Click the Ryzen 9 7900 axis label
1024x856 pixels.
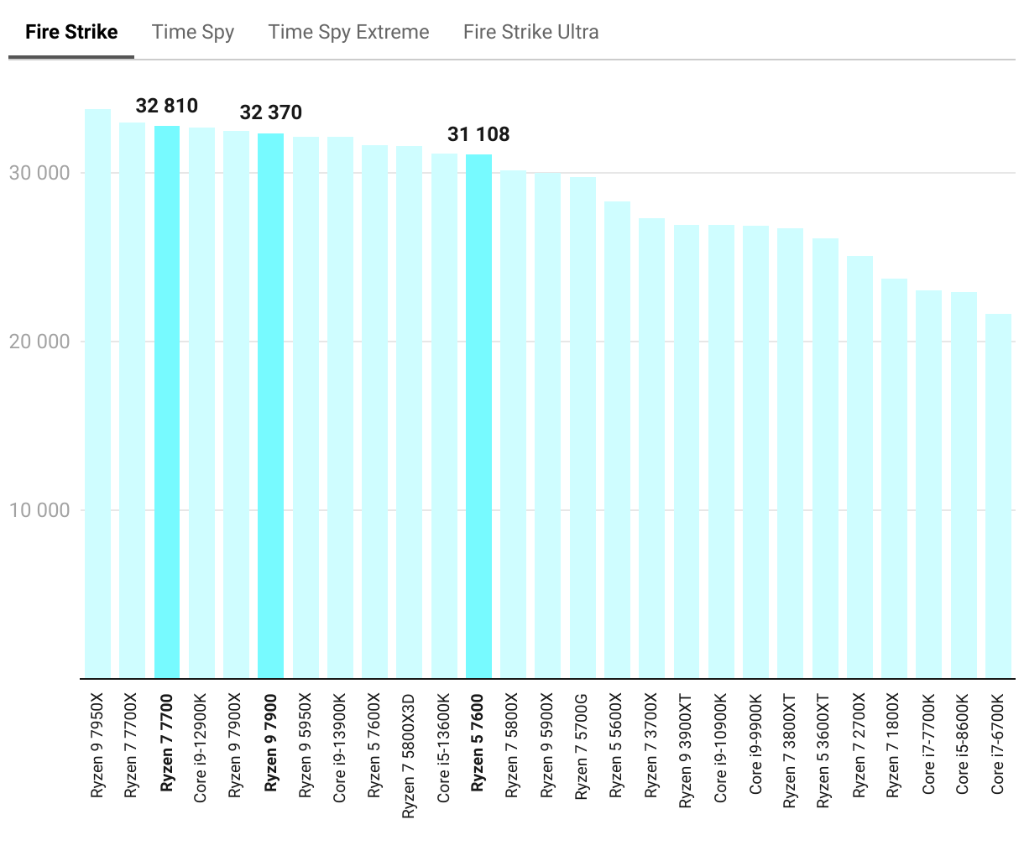[x=270, y=742]
